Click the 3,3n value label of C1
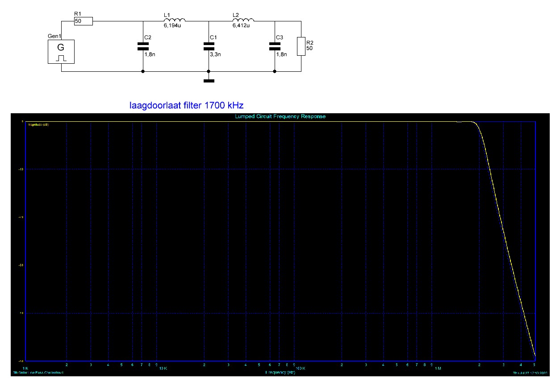The image size is (560, 387). [215, 54]
